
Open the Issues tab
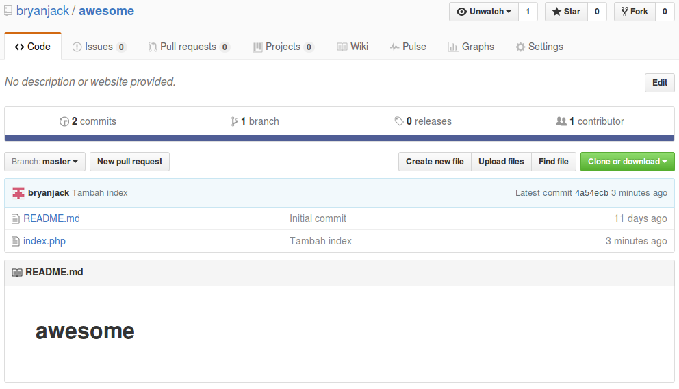tap(99, 47)
